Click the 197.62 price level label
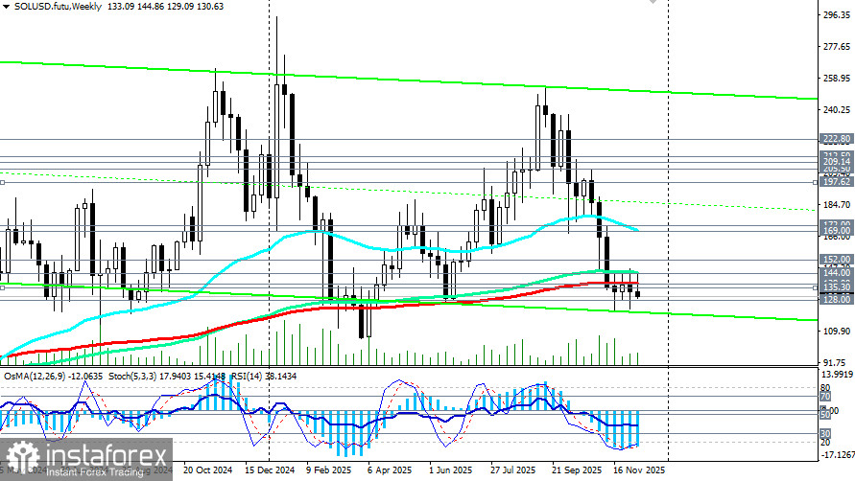This screenshot has width=855, height=481. [x=837, y=182]
